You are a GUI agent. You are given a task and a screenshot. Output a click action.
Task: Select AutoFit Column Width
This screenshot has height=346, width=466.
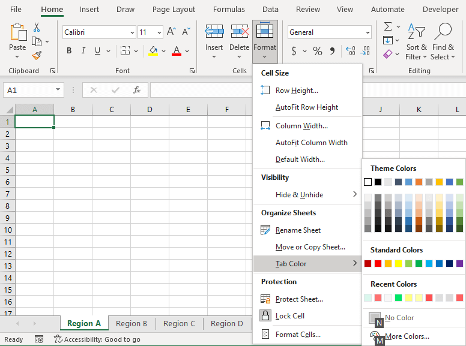[x=307, y=143]
